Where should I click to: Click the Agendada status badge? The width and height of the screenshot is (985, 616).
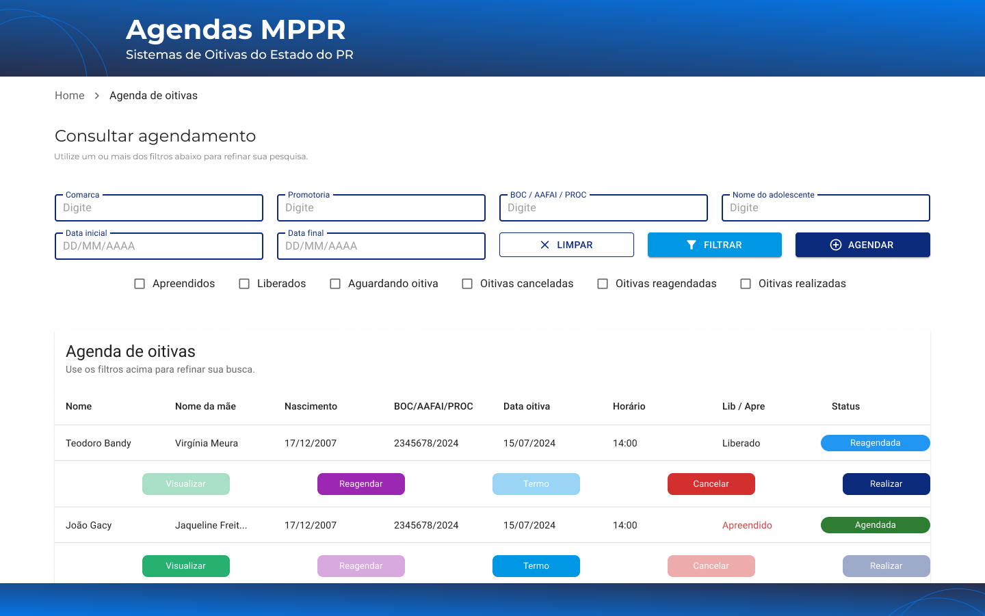[876, 525]
